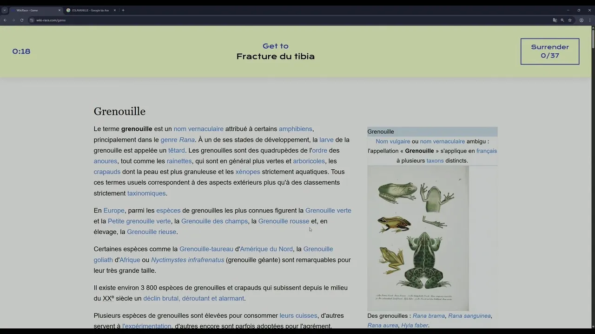Open the 'taxons' link
This screenshot has height=334, width=595.
click(x=435, y=161)
